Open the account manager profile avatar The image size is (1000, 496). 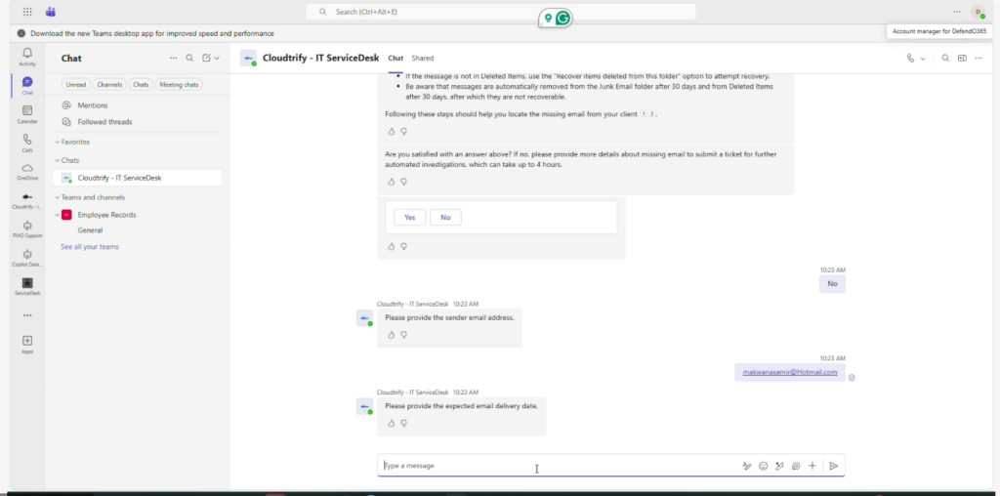click(978, 12)
